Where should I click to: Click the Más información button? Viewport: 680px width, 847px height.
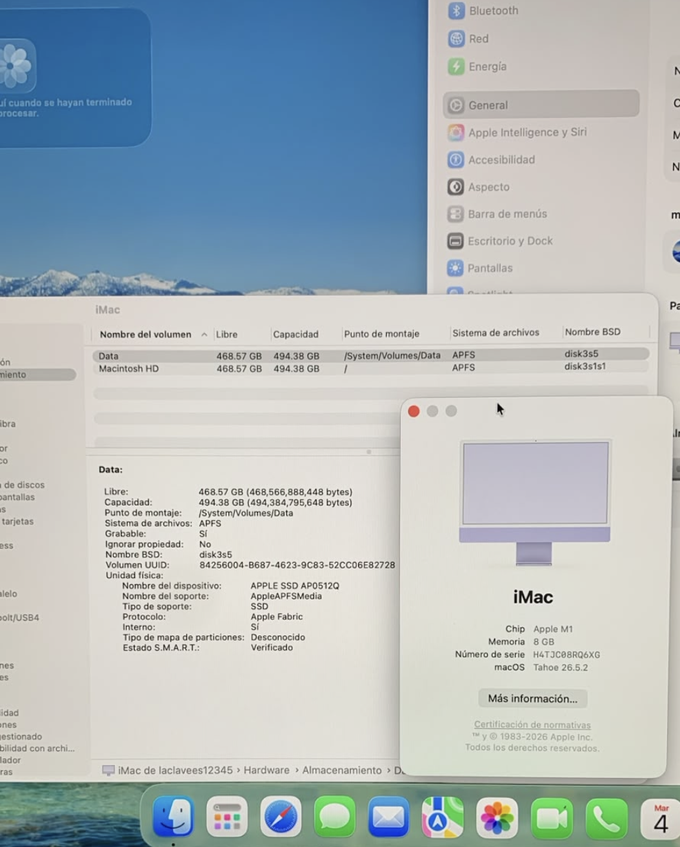[532, 699]
